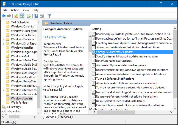
Task: Select Windows Installer folder
Action: (x=22, y=48)
